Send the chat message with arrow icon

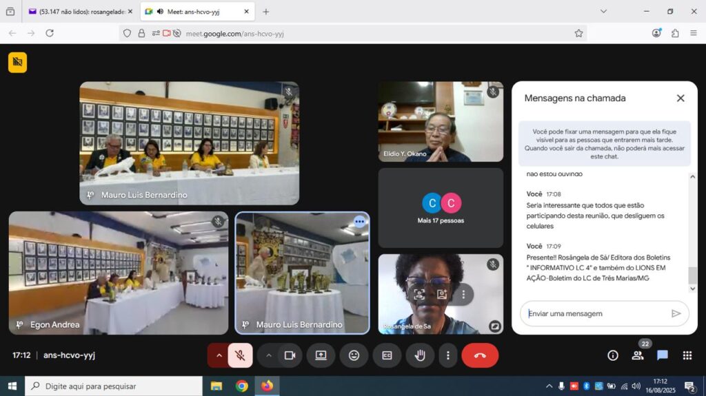(x=676, y=313)
